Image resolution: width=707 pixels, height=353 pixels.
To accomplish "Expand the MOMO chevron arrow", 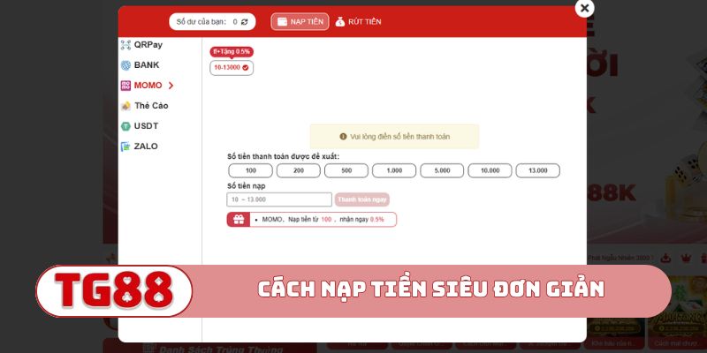I will pyautogui.click(x=171, y=86).
